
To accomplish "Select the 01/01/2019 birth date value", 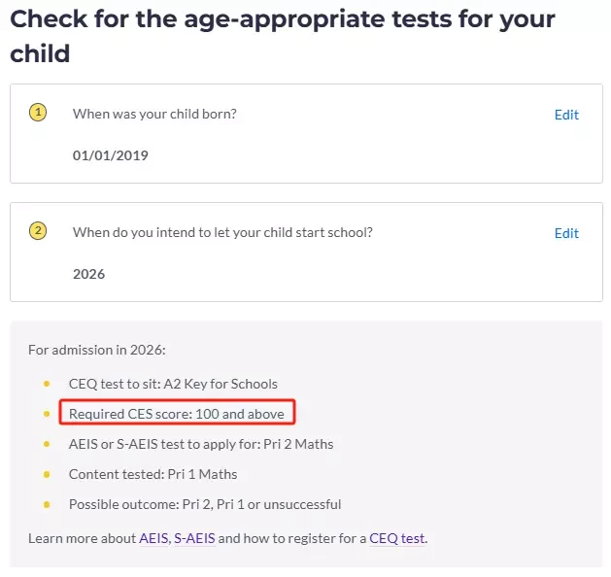I will pyautogui.click(x=111, y=155).
